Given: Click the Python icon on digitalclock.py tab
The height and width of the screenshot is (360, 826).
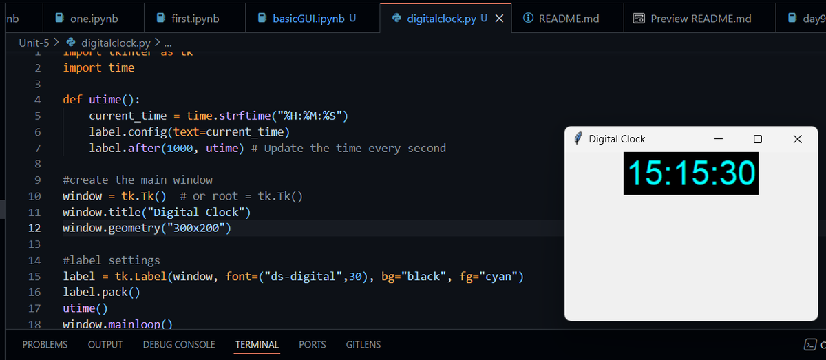Looking at the screenshot, I should (x=396, y=19).
